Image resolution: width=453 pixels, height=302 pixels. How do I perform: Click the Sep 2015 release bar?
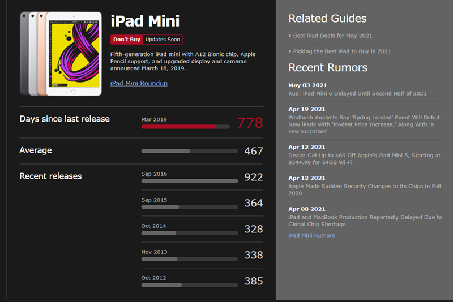click(x=190, y=207)
